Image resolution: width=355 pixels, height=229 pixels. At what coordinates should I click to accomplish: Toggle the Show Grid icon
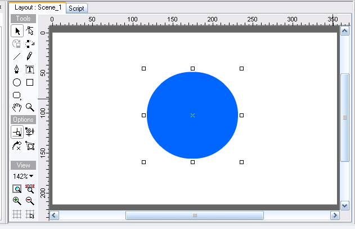tap(17, 214)
